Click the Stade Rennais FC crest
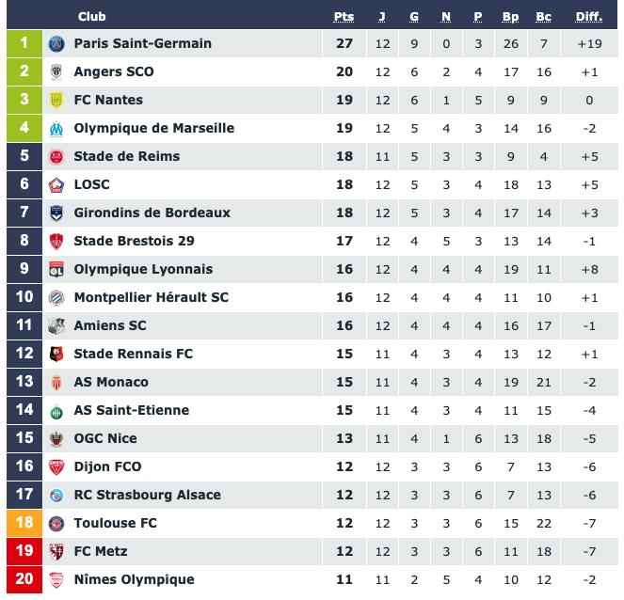 tap(56, 354)
